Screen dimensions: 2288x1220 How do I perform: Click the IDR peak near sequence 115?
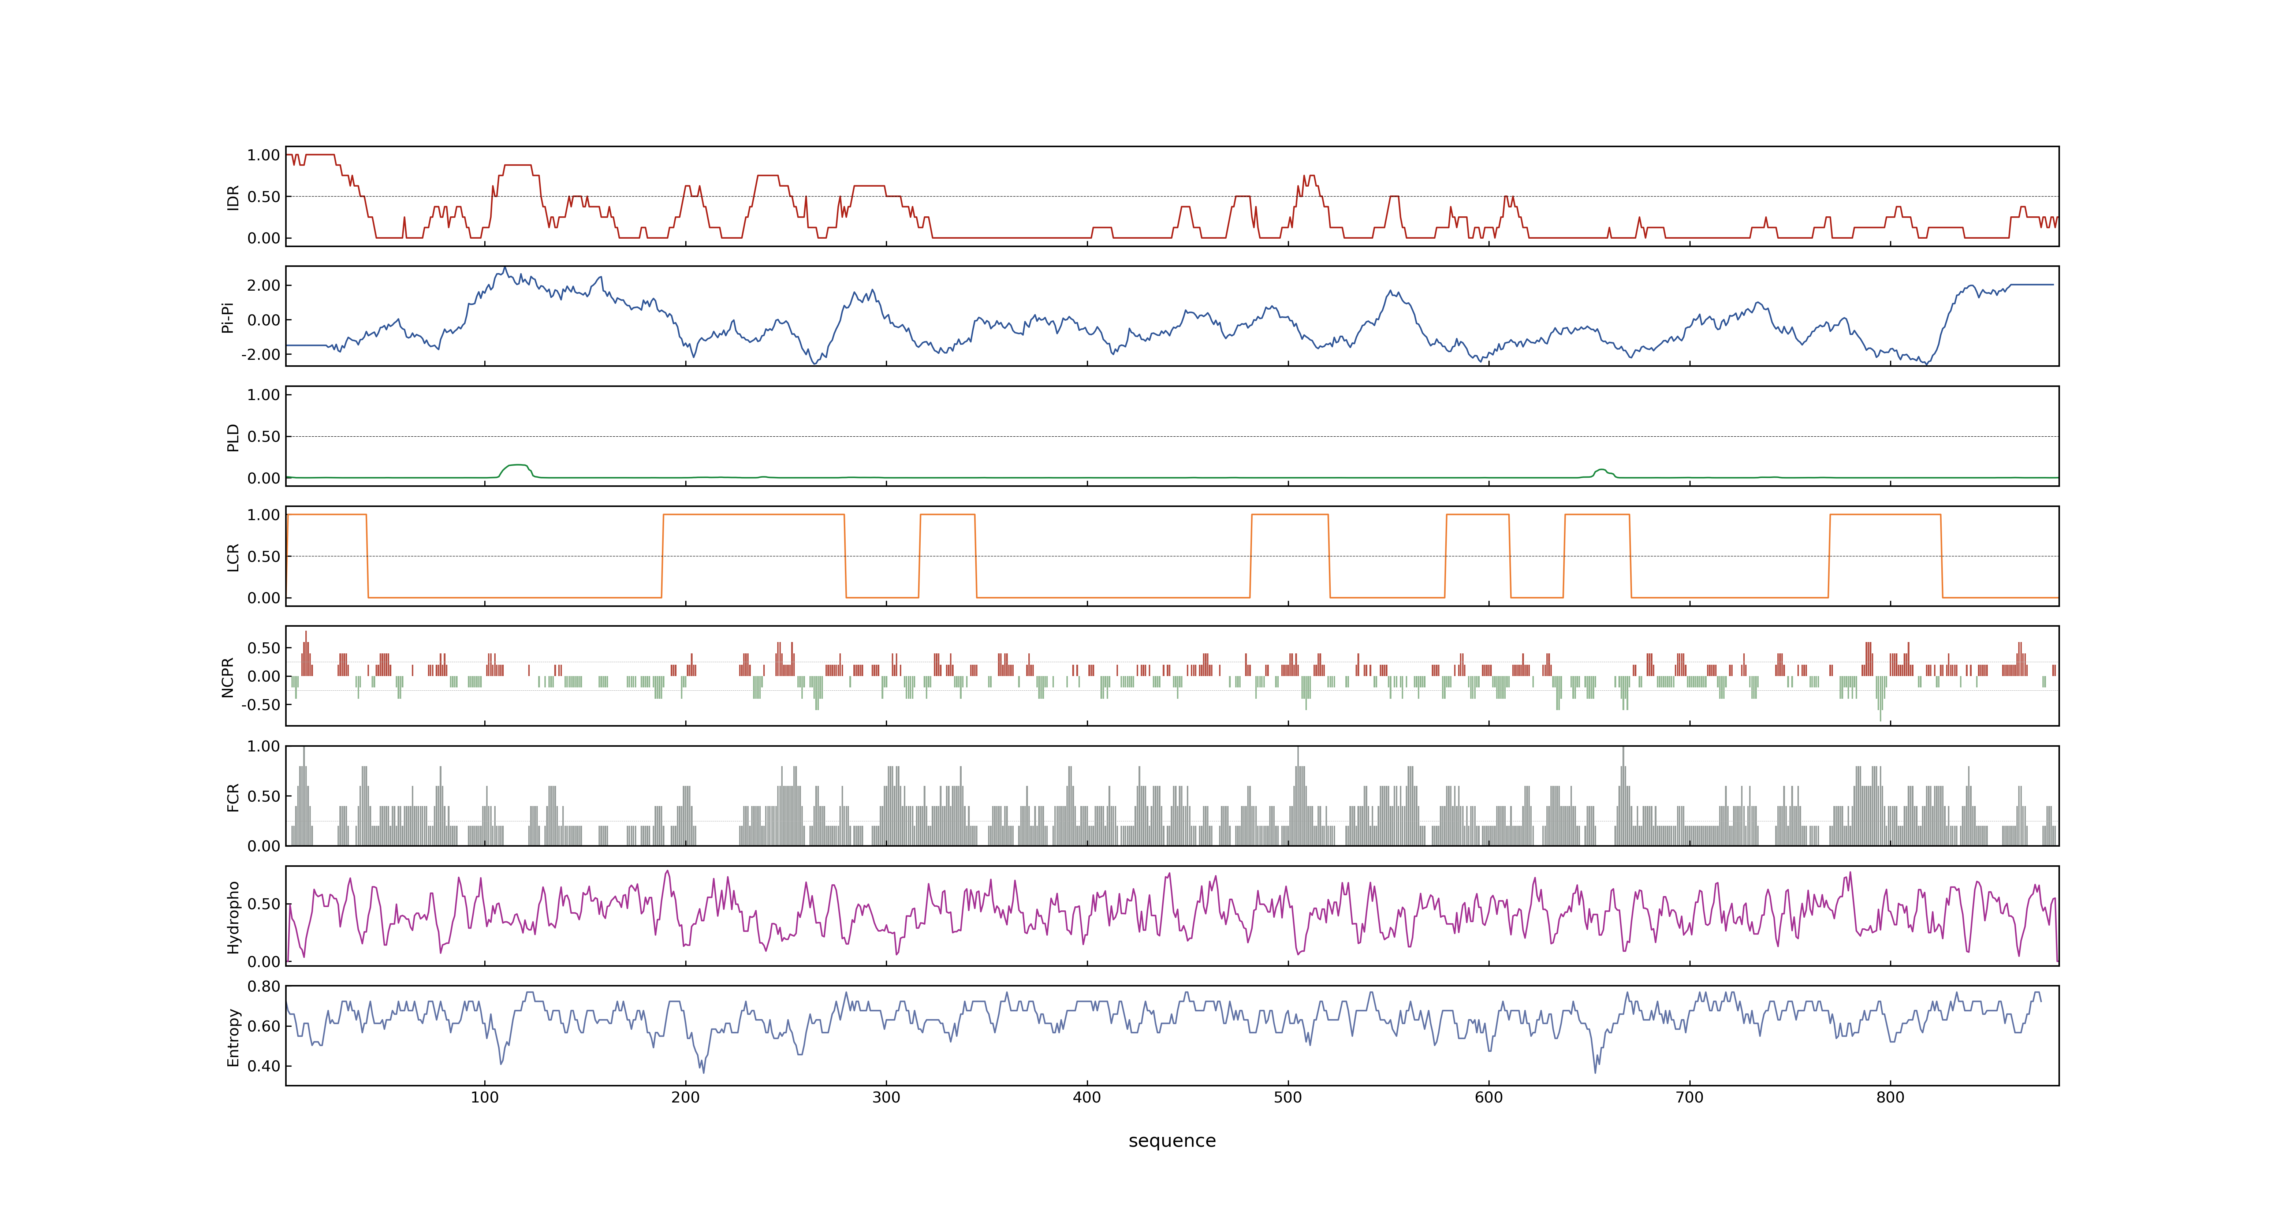517,165
